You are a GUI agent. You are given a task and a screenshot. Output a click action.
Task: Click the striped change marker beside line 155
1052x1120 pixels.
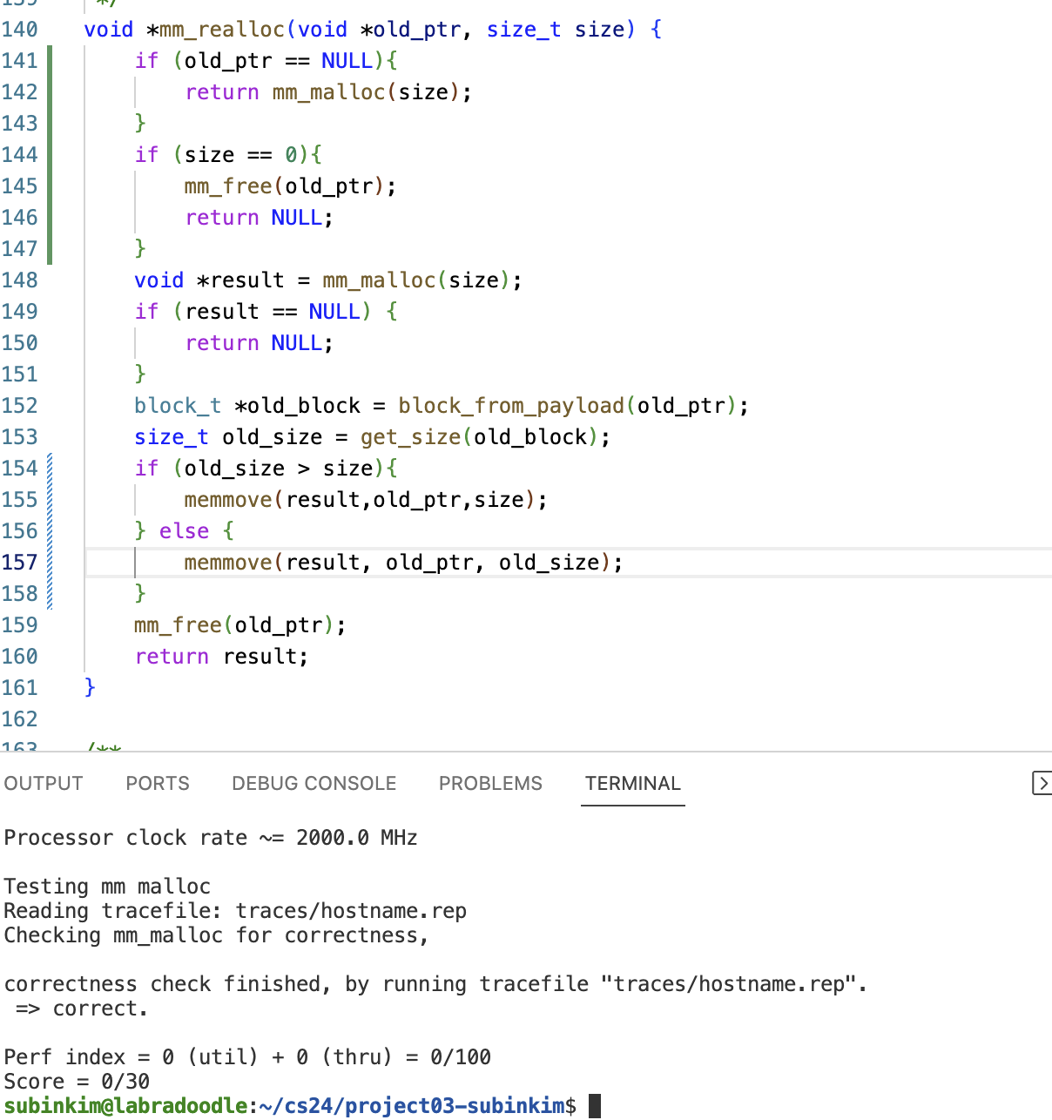[50, 500]
